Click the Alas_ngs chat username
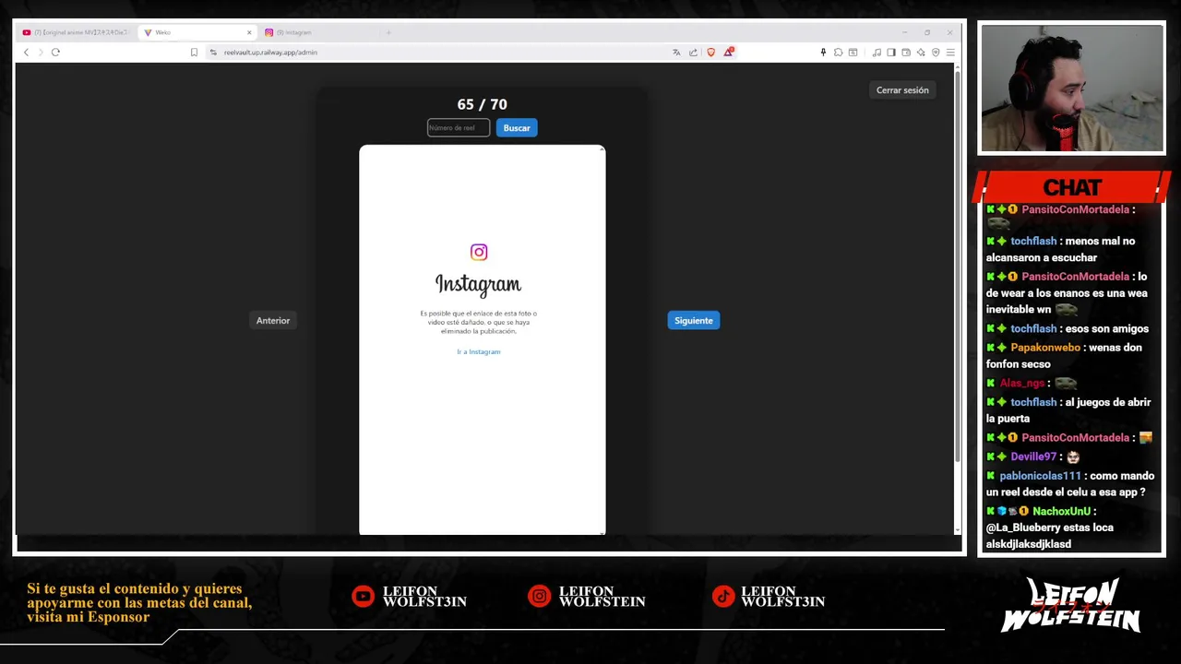1181x664 pixels. pos(1022,383)
